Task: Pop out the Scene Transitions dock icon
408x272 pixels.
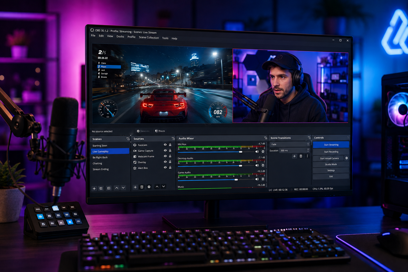Action: click(309, 138)
